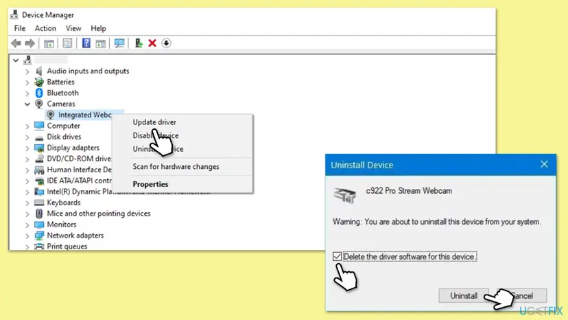The width and height of the screenshot is (568, 320).
Task: Choose Properties in the context menu
Action: point(150,184)
